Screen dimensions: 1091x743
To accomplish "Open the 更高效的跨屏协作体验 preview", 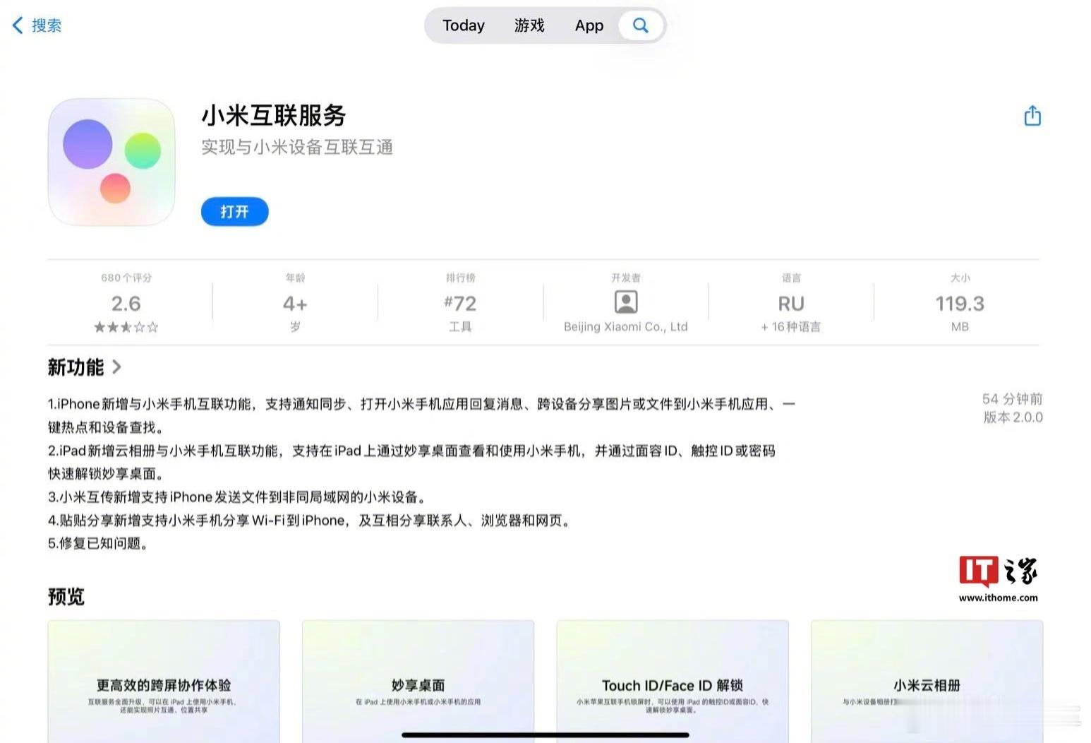I will point(164,681).
